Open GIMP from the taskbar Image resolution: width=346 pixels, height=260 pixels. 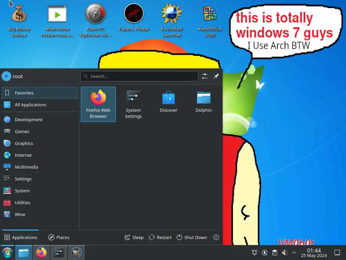point(76,253)
